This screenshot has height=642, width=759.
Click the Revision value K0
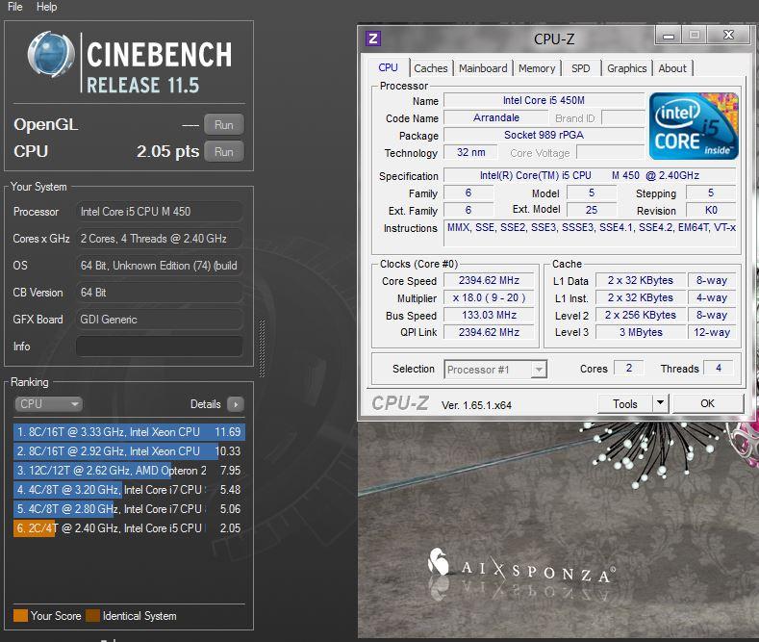pyautogui.click(x=711, y=210)
